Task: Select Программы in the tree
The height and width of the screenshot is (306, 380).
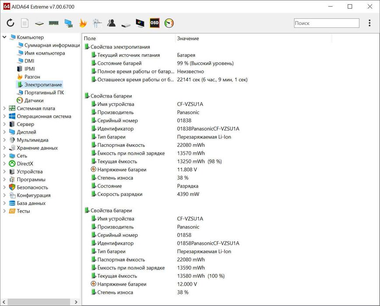Action: (27, 180)
